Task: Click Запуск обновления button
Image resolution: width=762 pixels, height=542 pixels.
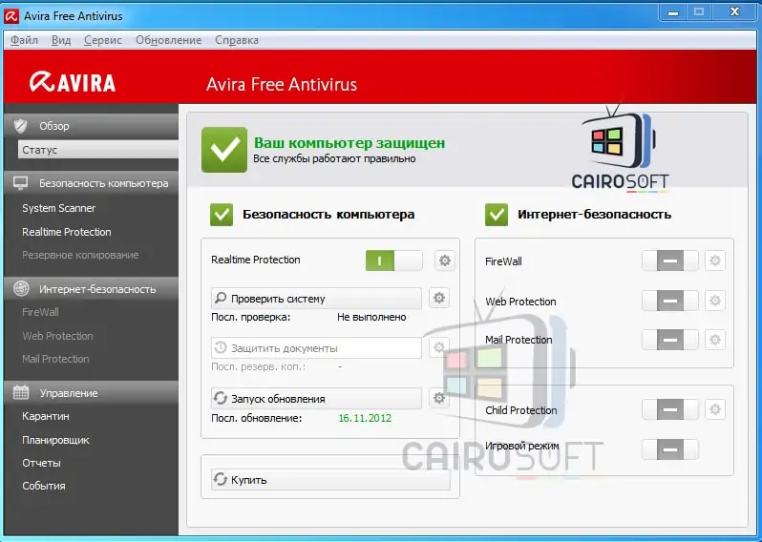Action: tap(316, 398)
